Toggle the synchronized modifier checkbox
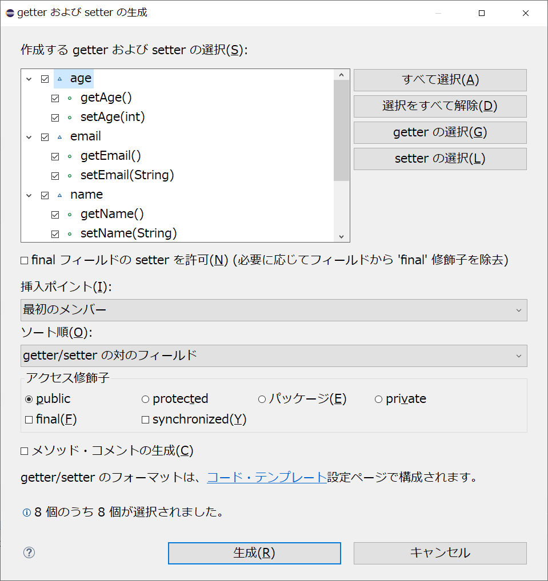 [146, 419]
